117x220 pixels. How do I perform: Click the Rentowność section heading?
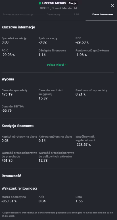11,176
